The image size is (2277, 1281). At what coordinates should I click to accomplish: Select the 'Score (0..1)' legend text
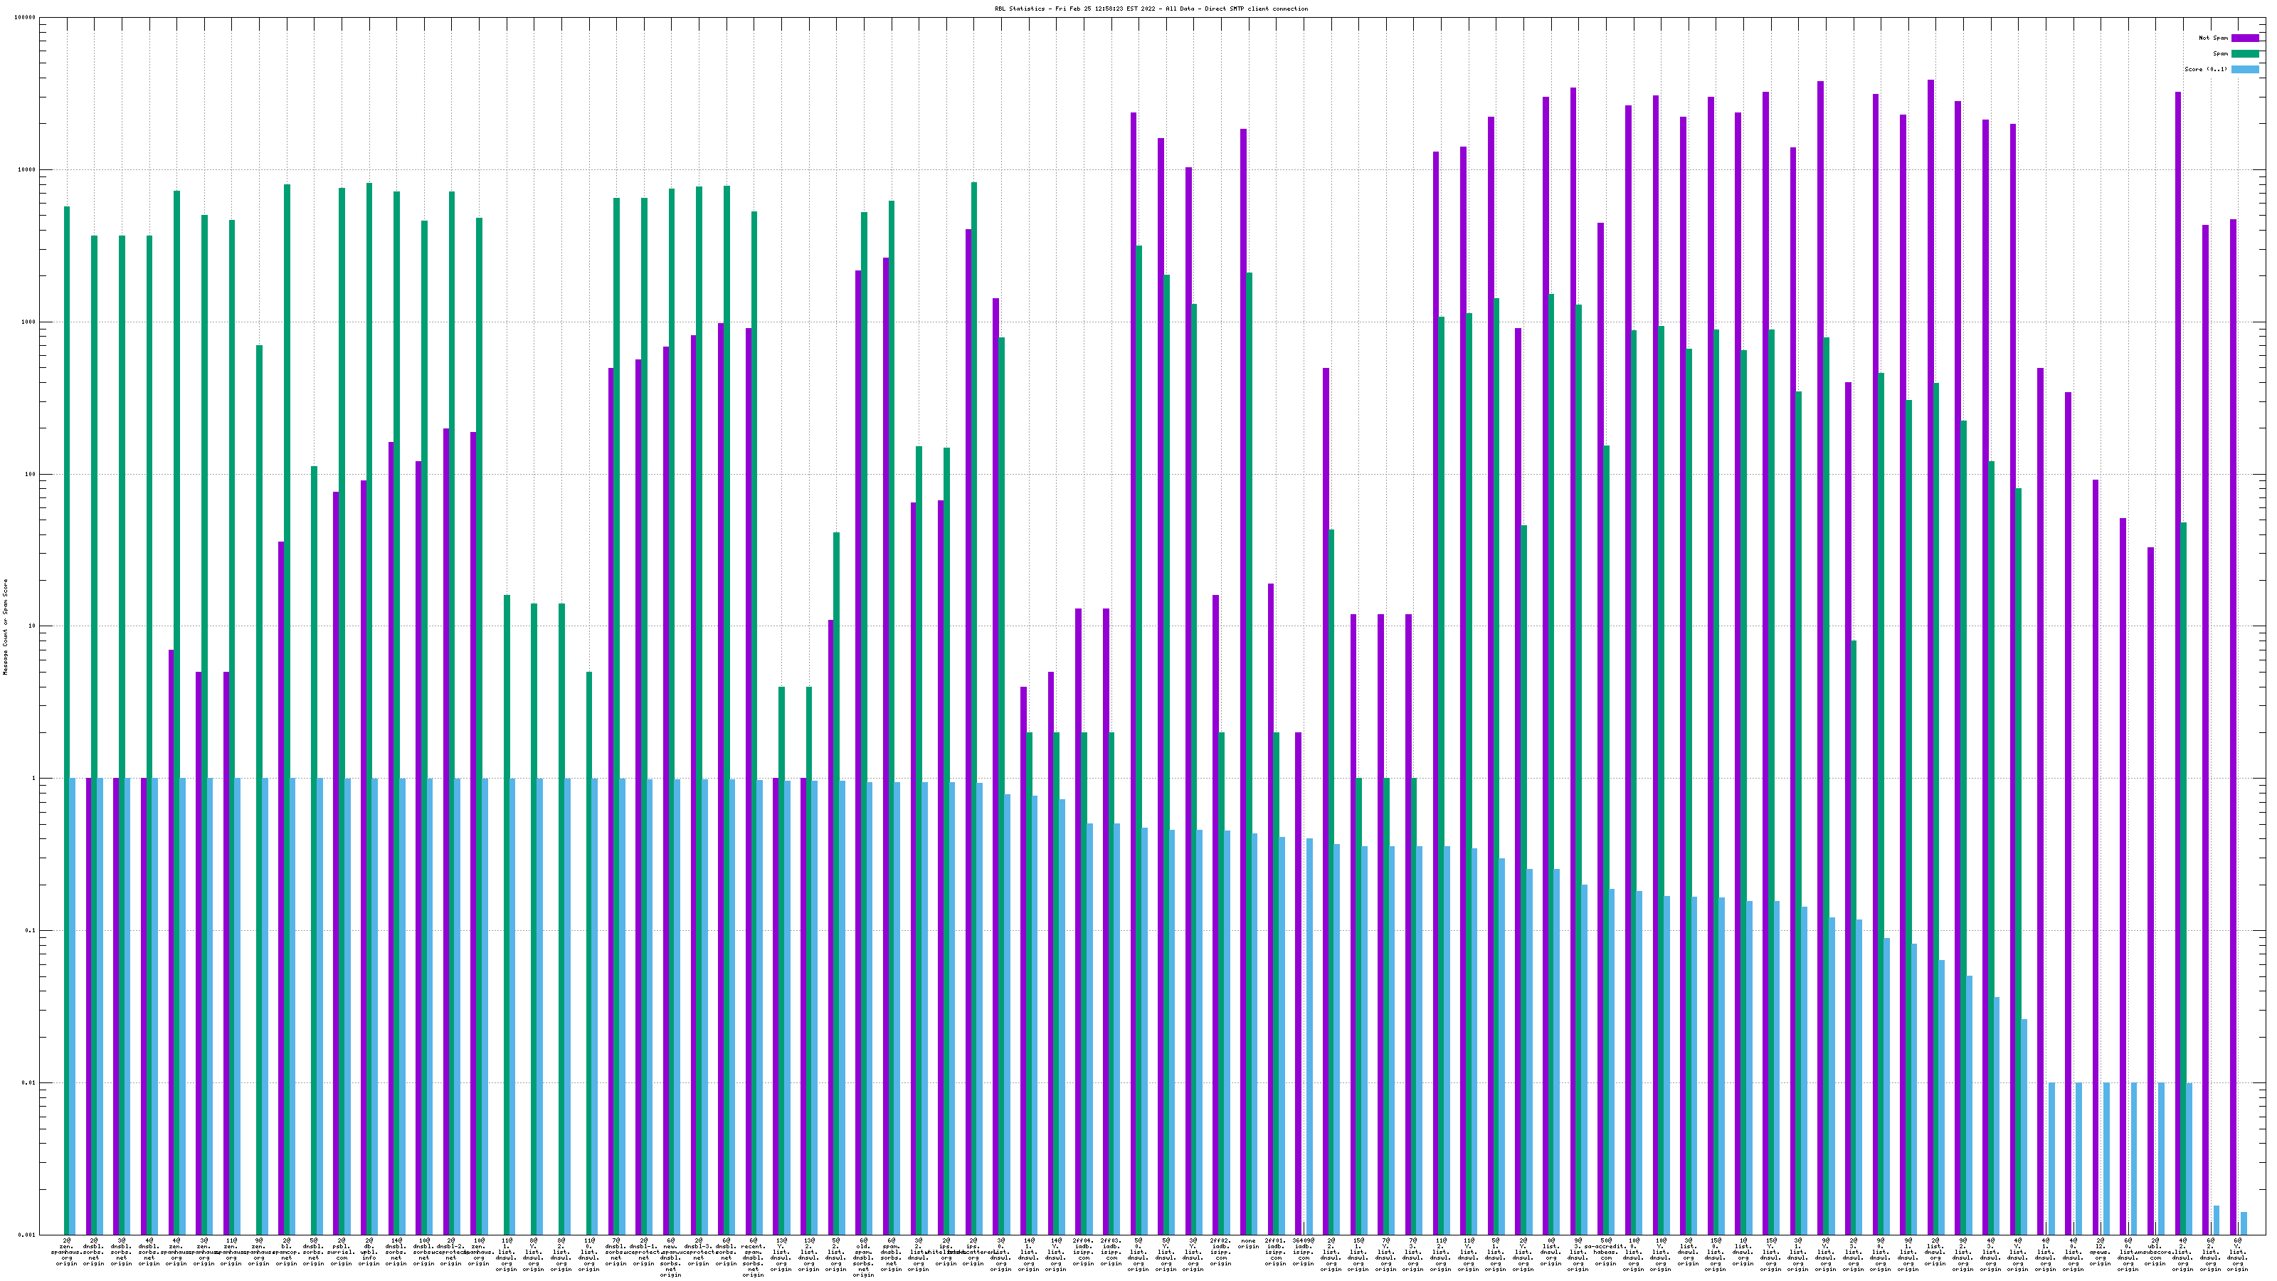click(x=2205, y=69)
